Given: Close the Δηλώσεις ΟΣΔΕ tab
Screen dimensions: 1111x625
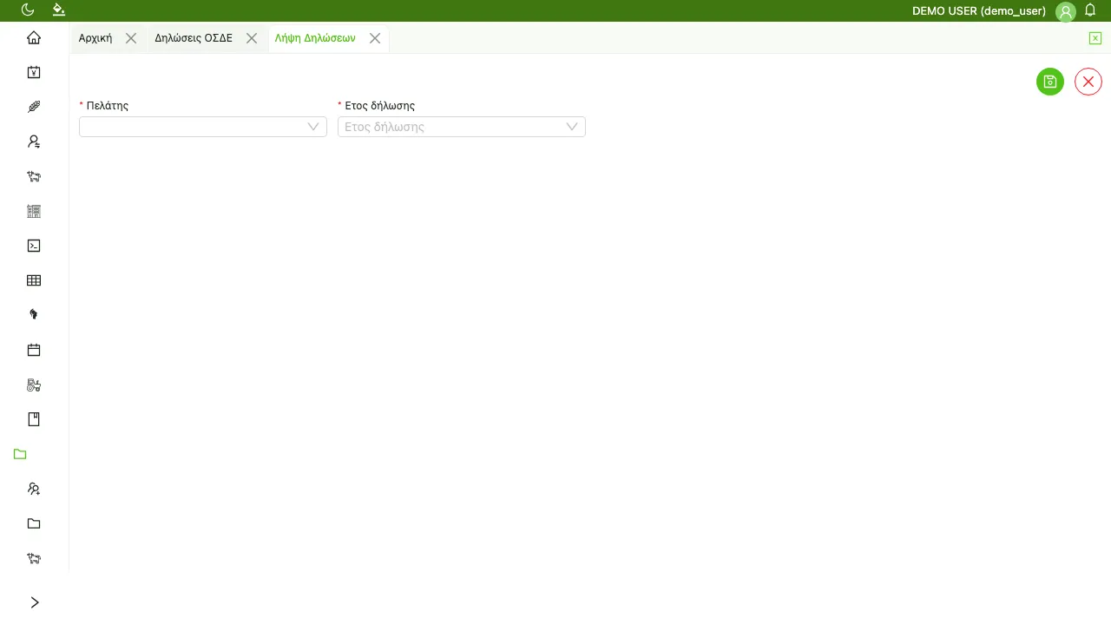Looking at the screenshot, I should (252, 38).
